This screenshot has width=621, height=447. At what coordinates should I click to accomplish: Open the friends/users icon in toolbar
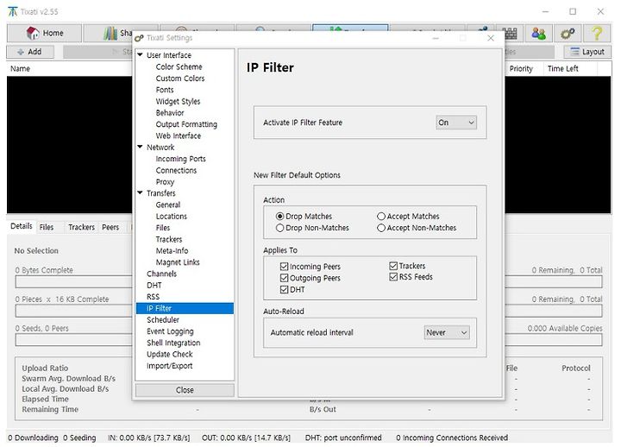(538, 34)
